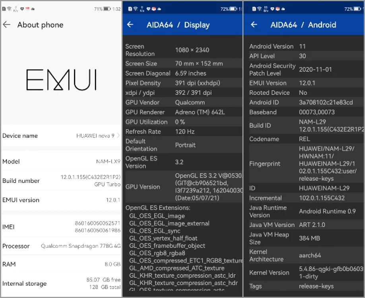Tap the battery icon in AIDA64 Display status bar

pyautogui.click(x=233, y=9)
